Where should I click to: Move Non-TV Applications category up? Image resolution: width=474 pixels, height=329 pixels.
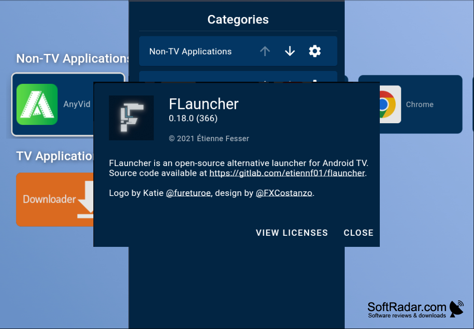click(265, 51)
